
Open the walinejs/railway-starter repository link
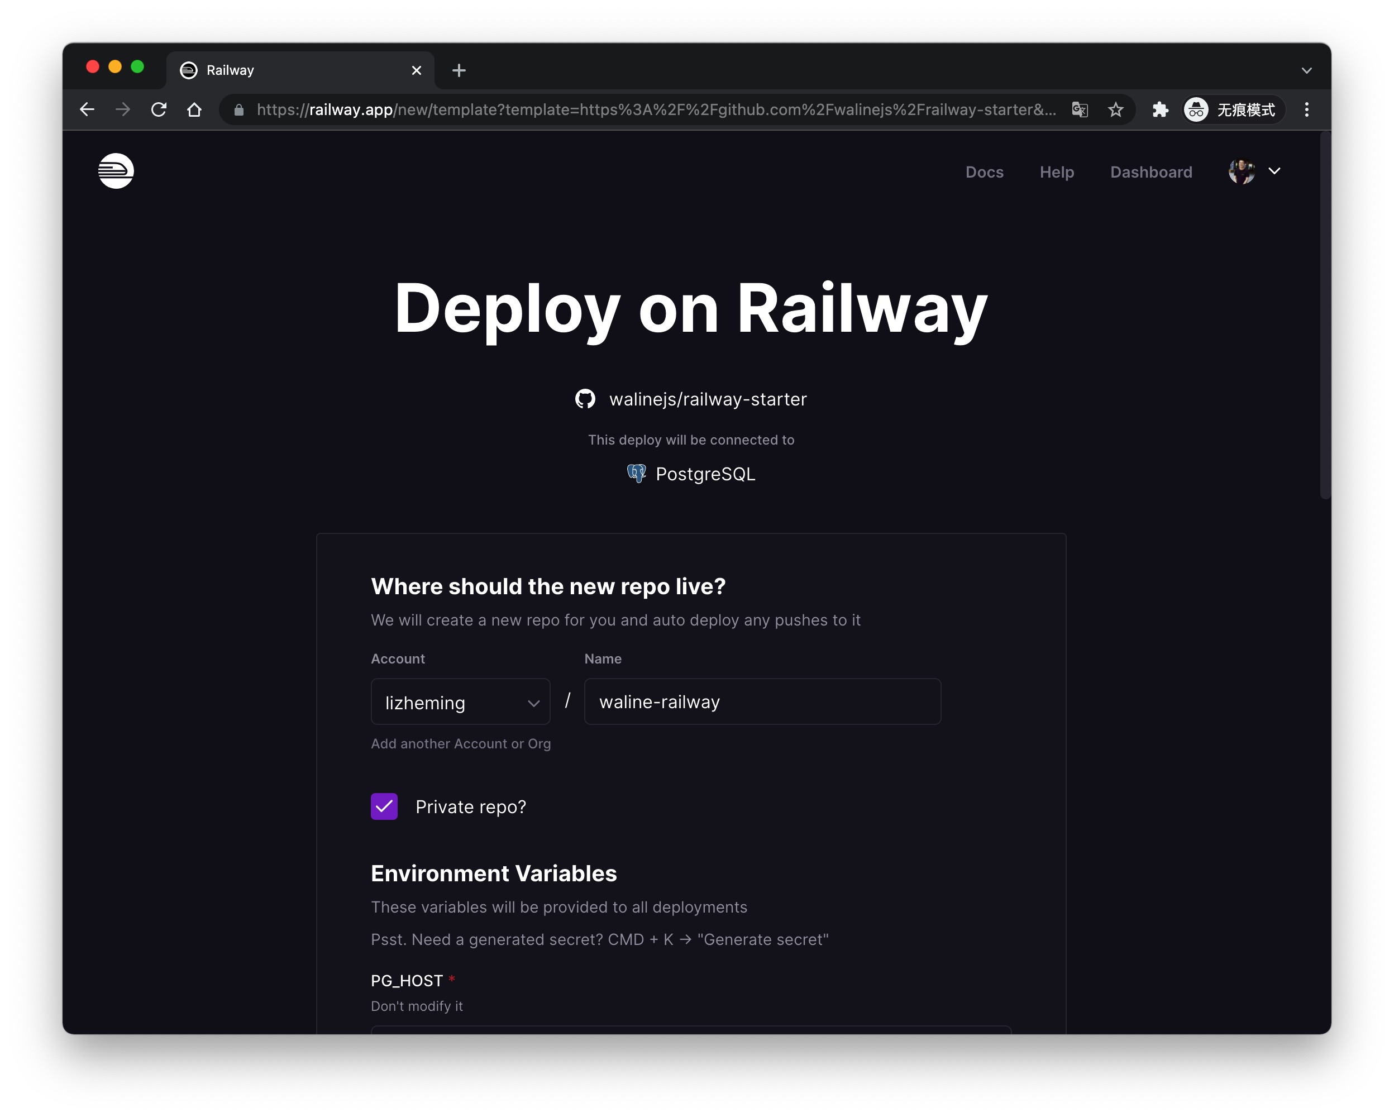708,399
